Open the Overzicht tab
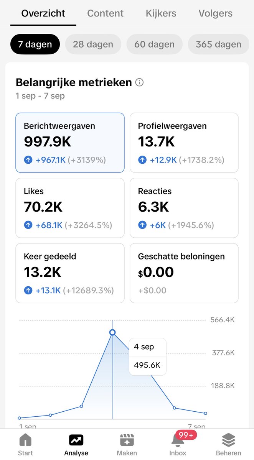 pyautogui.click(x=43, y=13)
